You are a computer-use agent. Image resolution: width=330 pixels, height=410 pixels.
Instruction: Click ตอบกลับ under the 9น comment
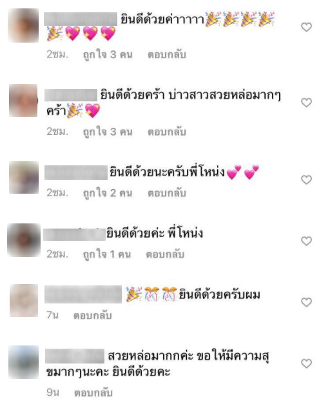(93, 393)
